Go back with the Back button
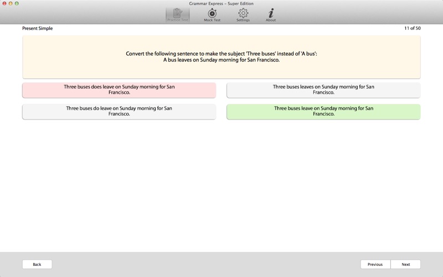 pyautogui.click(x=37, y=264)
